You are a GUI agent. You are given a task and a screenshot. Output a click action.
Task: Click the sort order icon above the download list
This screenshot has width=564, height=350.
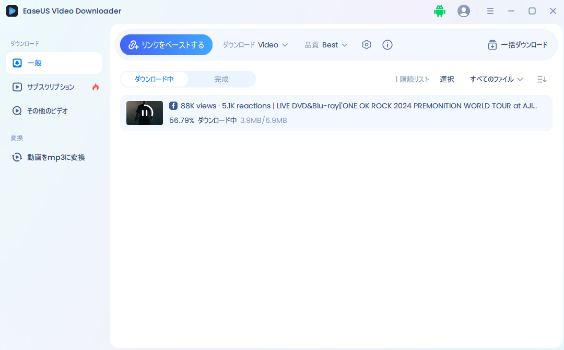coord(542,79)
